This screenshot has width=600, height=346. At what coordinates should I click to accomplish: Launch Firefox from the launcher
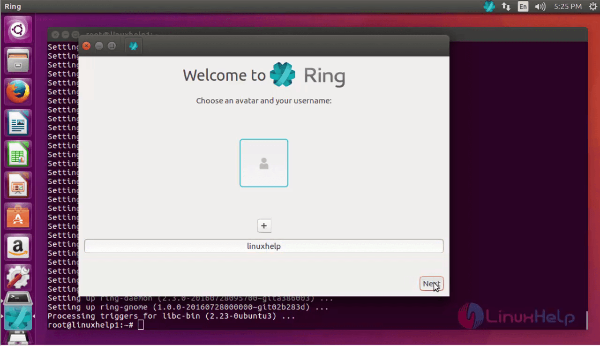coord(18,92)
